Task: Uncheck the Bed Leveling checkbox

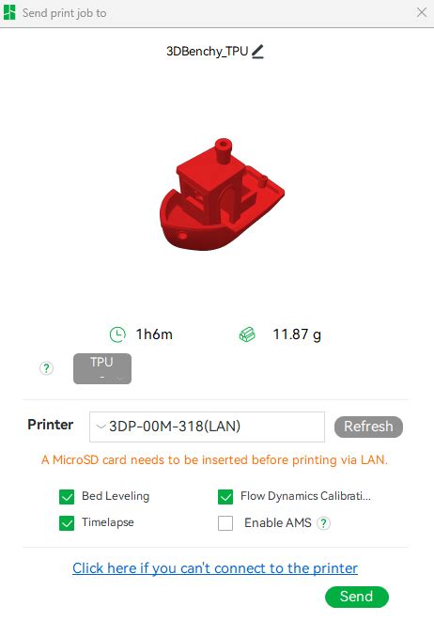Action: click(x=67, y=497)
